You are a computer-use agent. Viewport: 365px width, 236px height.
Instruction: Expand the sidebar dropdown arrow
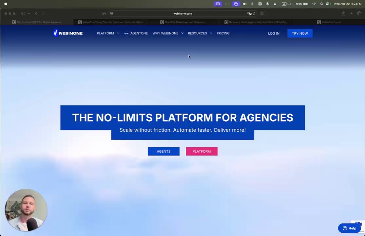click(29, 13)
